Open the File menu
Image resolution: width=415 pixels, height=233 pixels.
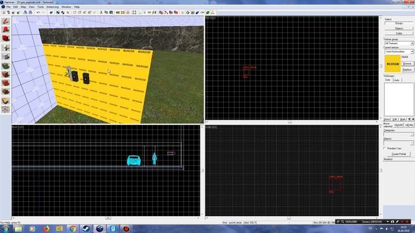coord(8,7)
